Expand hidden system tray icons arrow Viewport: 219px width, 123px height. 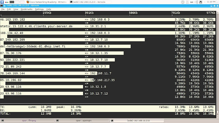205,2
